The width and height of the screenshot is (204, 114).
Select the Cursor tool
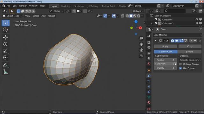(5, 30)
